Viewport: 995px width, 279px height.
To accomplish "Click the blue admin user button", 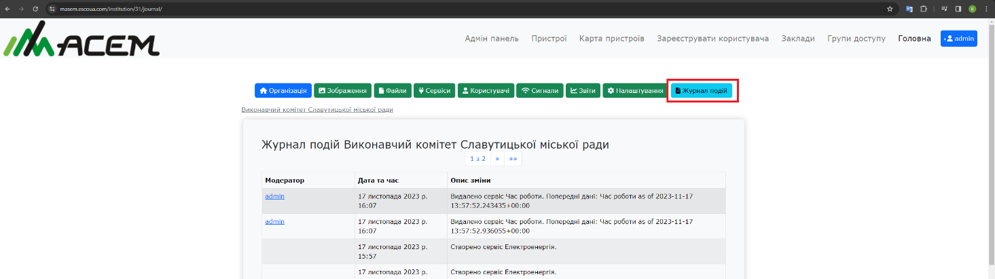I will 959,39.
